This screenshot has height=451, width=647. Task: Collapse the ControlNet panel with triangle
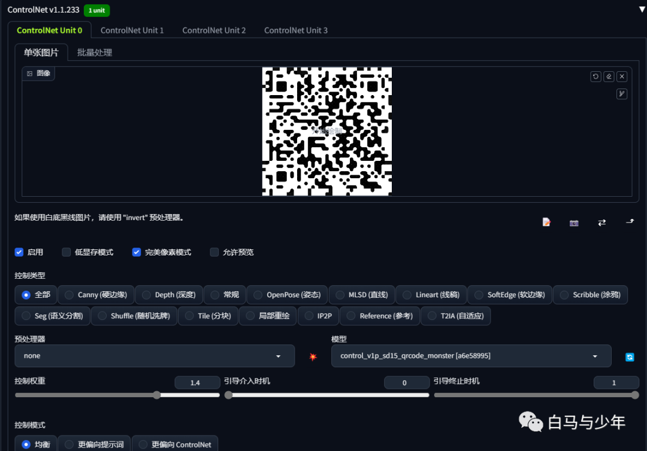(x=642, y=10)
